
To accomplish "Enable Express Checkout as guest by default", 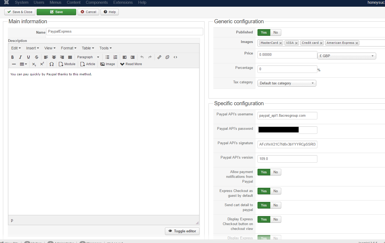I will click(264, 191).
